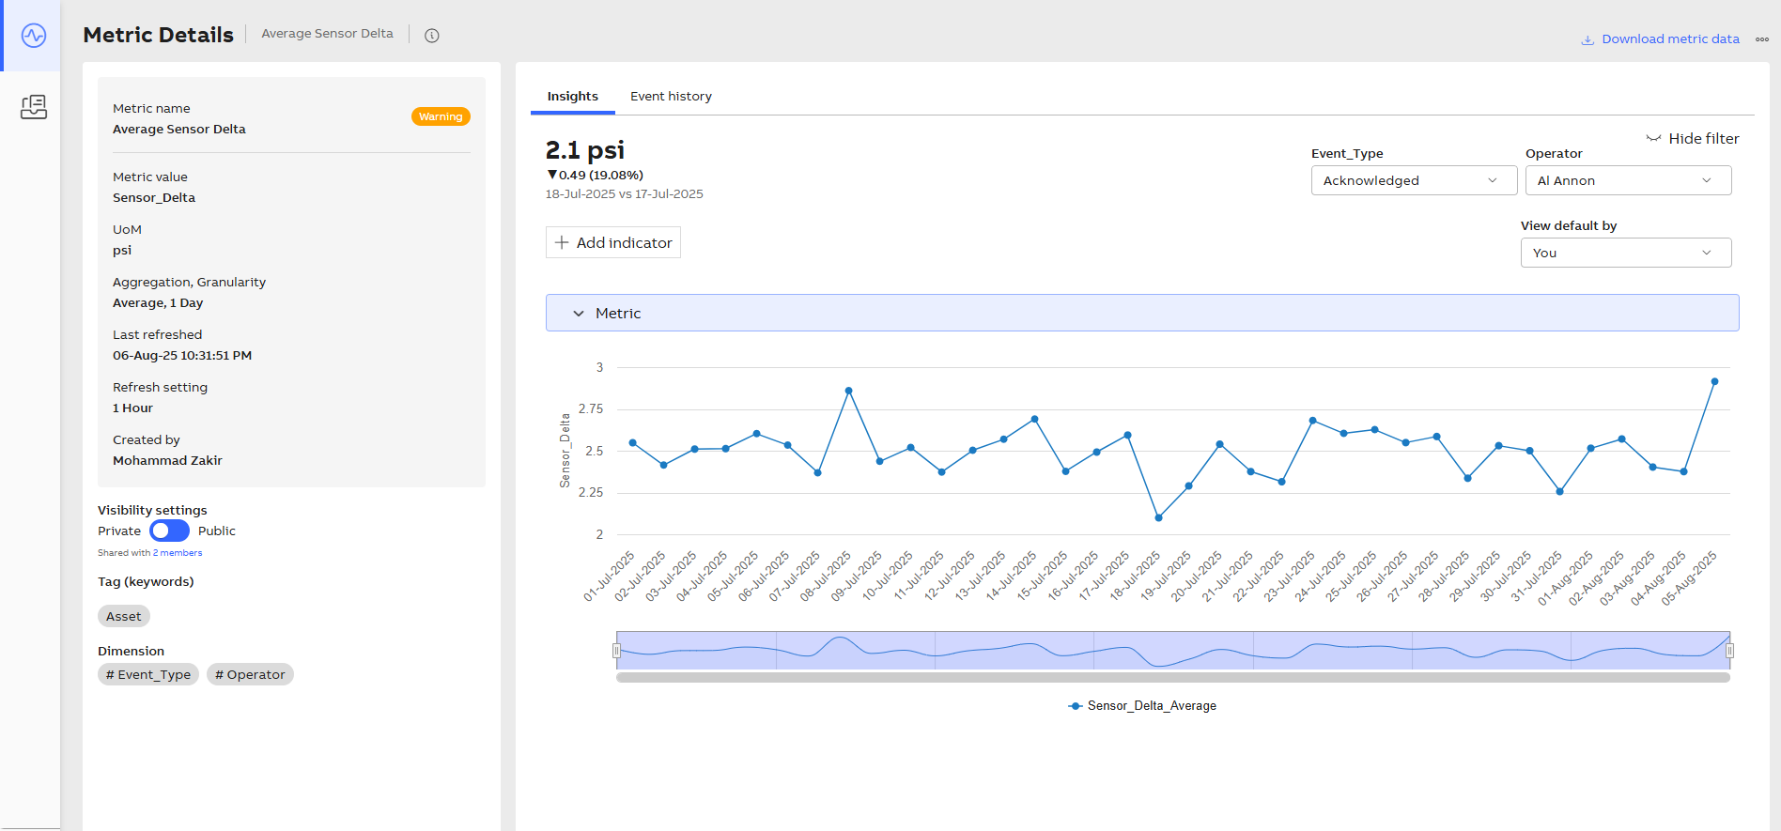Switch to the Event history tab
The width and height of the screenshot is (1781, 831).
(671, 97)
